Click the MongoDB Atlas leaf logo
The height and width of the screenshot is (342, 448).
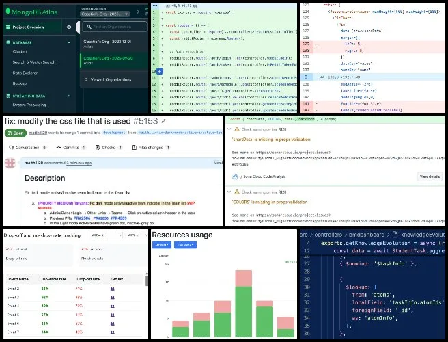pos(7,10)
